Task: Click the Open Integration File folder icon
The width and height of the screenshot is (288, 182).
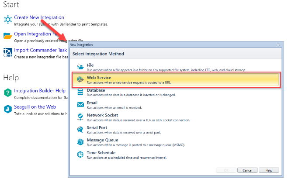Action: click(8, 36)
